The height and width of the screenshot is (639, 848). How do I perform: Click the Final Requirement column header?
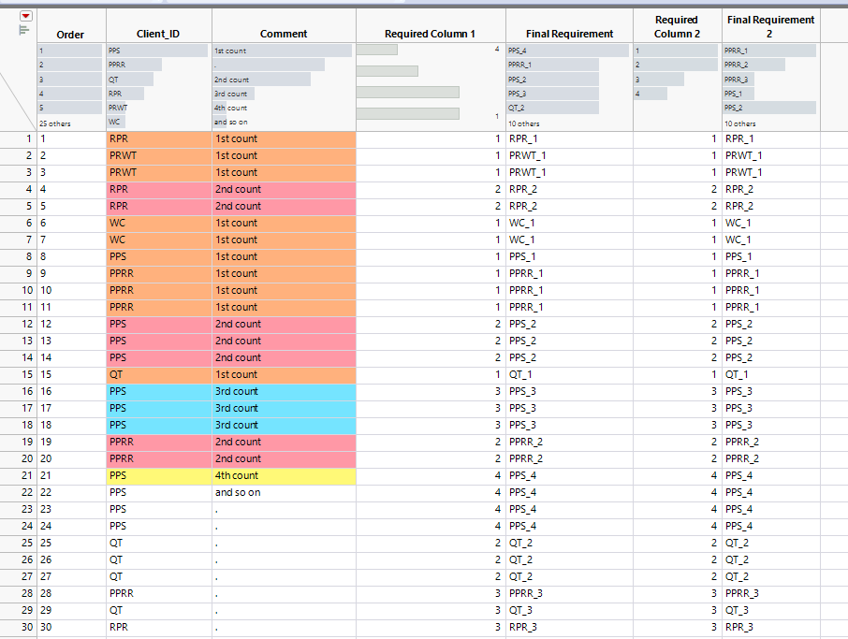pyautogui.click(x=569, y=34)
